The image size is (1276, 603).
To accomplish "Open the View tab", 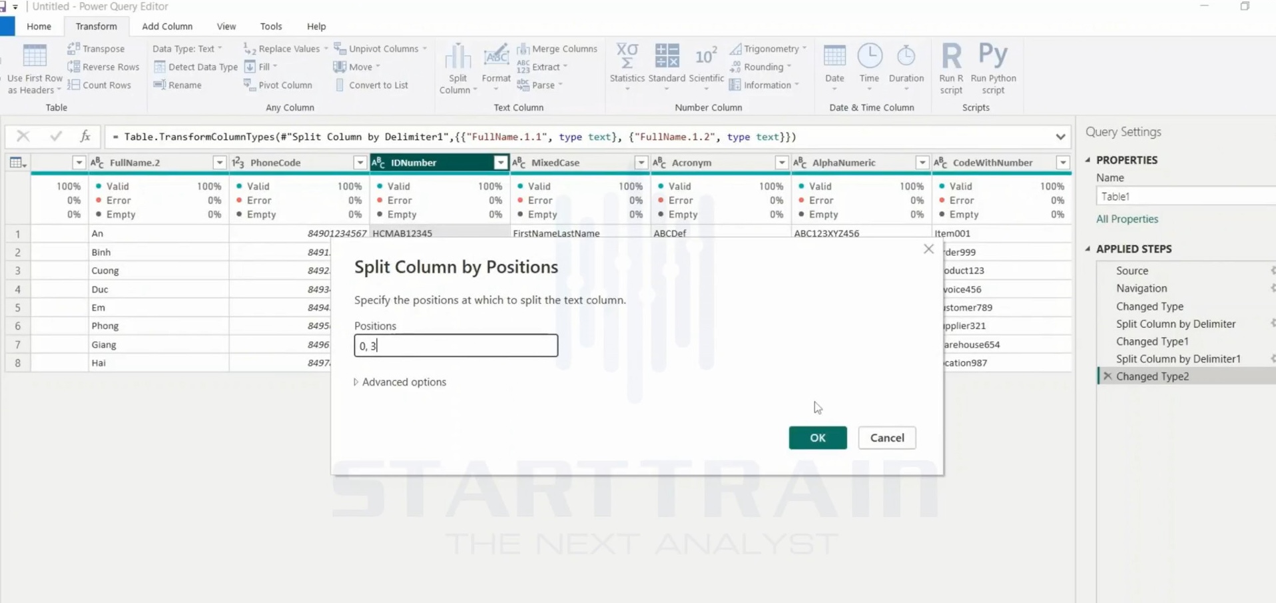I will tap(226, 26).
